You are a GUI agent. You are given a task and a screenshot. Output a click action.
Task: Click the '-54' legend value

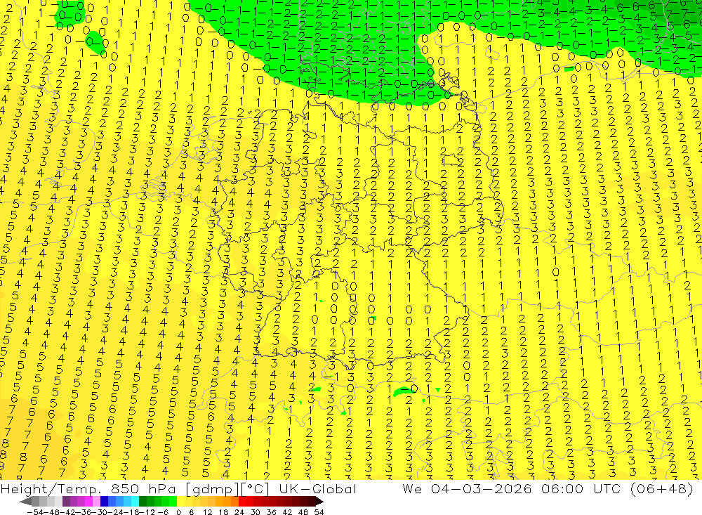pos(34,512)
